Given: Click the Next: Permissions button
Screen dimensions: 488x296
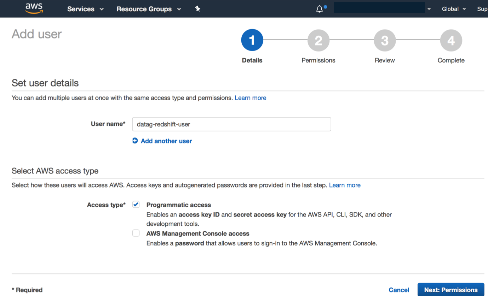Looking at the screenshot, I should [x=450, y=290].
